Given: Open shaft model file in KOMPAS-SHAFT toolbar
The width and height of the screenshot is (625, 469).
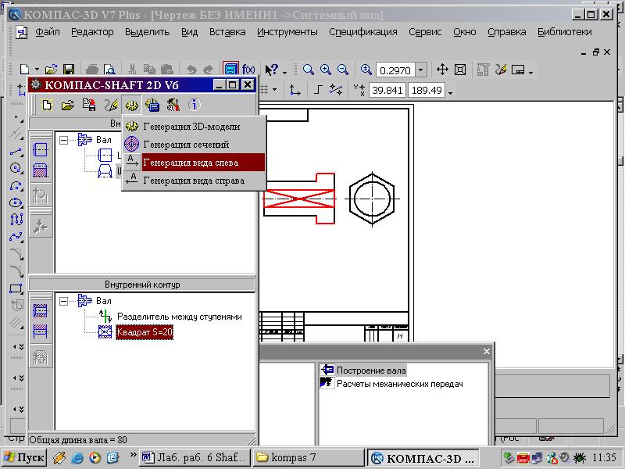Looking at the screenshot, I should coord(68,105).
